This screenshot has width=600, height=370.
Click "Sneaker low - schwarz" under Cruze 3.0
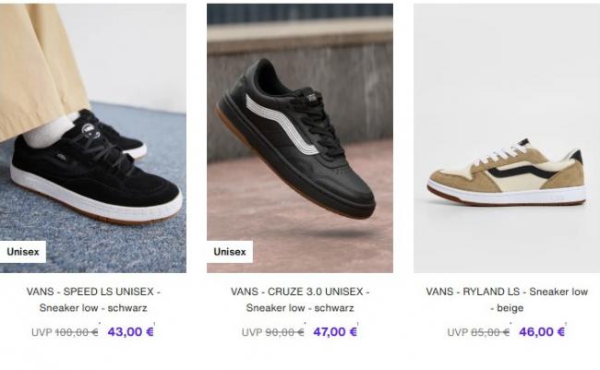pos(300,307)
